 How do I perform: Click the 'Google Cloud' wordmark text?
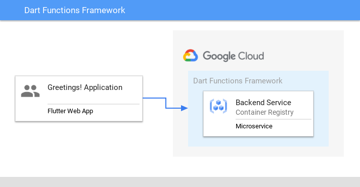coord(233,56)
